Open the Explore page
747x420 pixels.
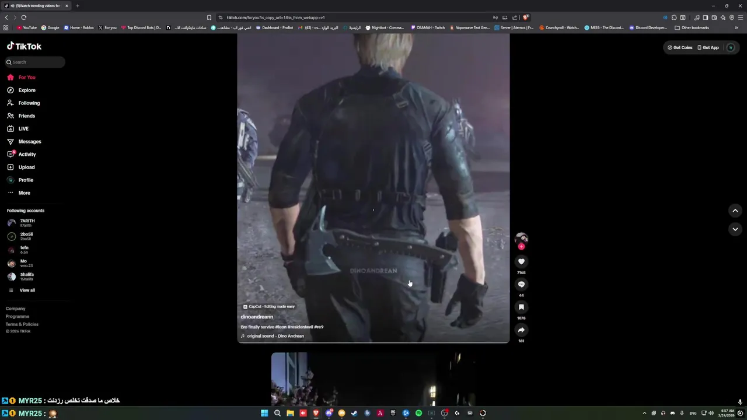(22, 90)
